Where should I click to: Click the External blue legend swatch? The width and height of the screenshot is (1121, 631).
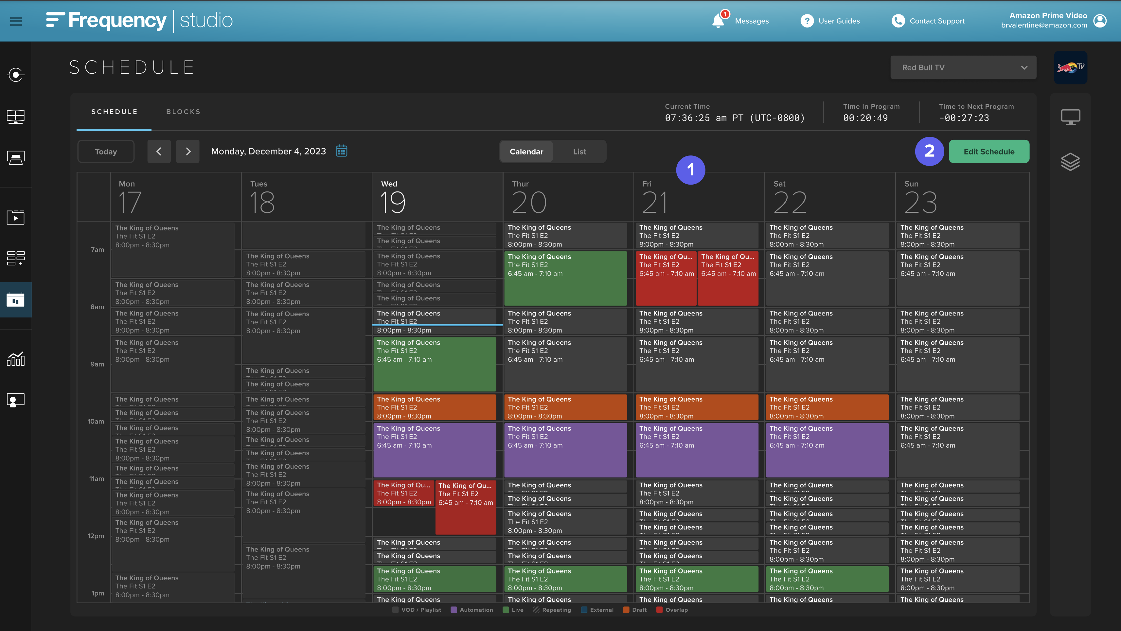tap(584, 610)
